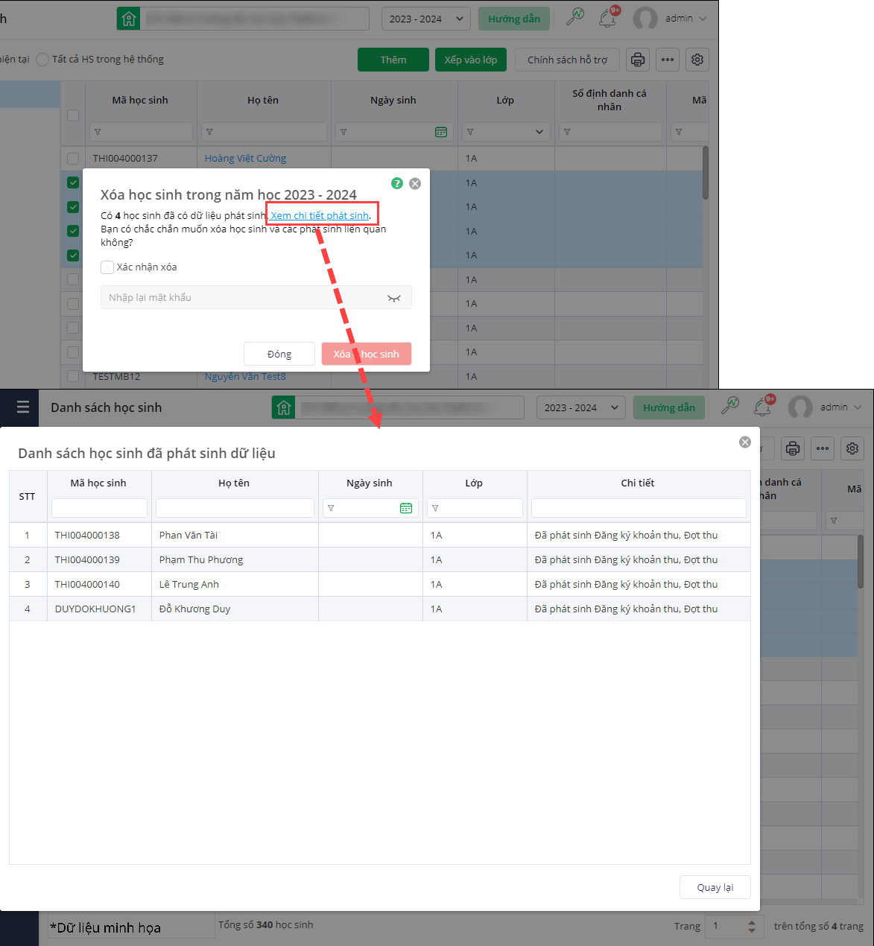This screenshot has width=874, height=946.
Task: Toggle password visibility eye icon
Action: click(394, 298)
